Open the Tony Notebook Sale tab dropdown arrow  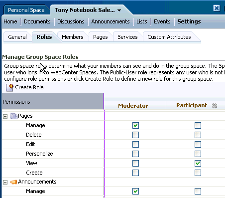click(x=119, y=10)
